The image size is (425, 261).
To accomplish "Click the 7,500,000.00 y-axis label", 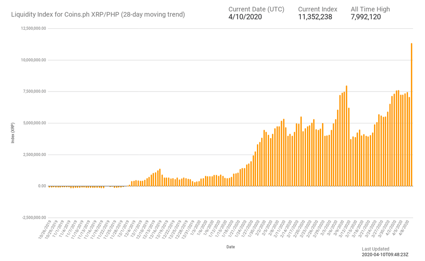I will click(x=34, y=91).
